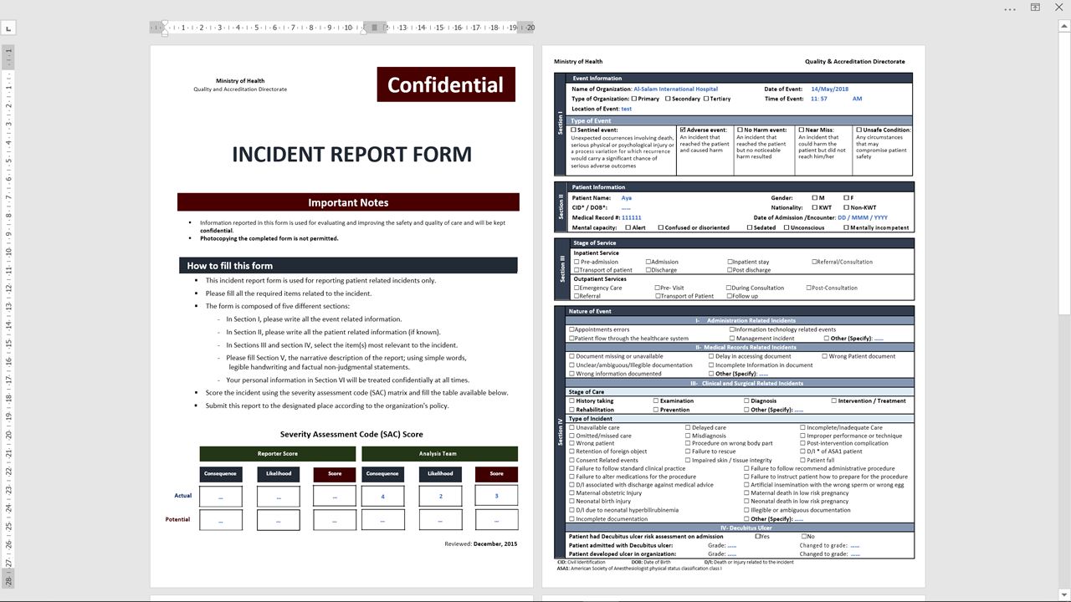
Task: Click the organization name Al-Salam International Hospital
Action: click(x=675, y=89)
